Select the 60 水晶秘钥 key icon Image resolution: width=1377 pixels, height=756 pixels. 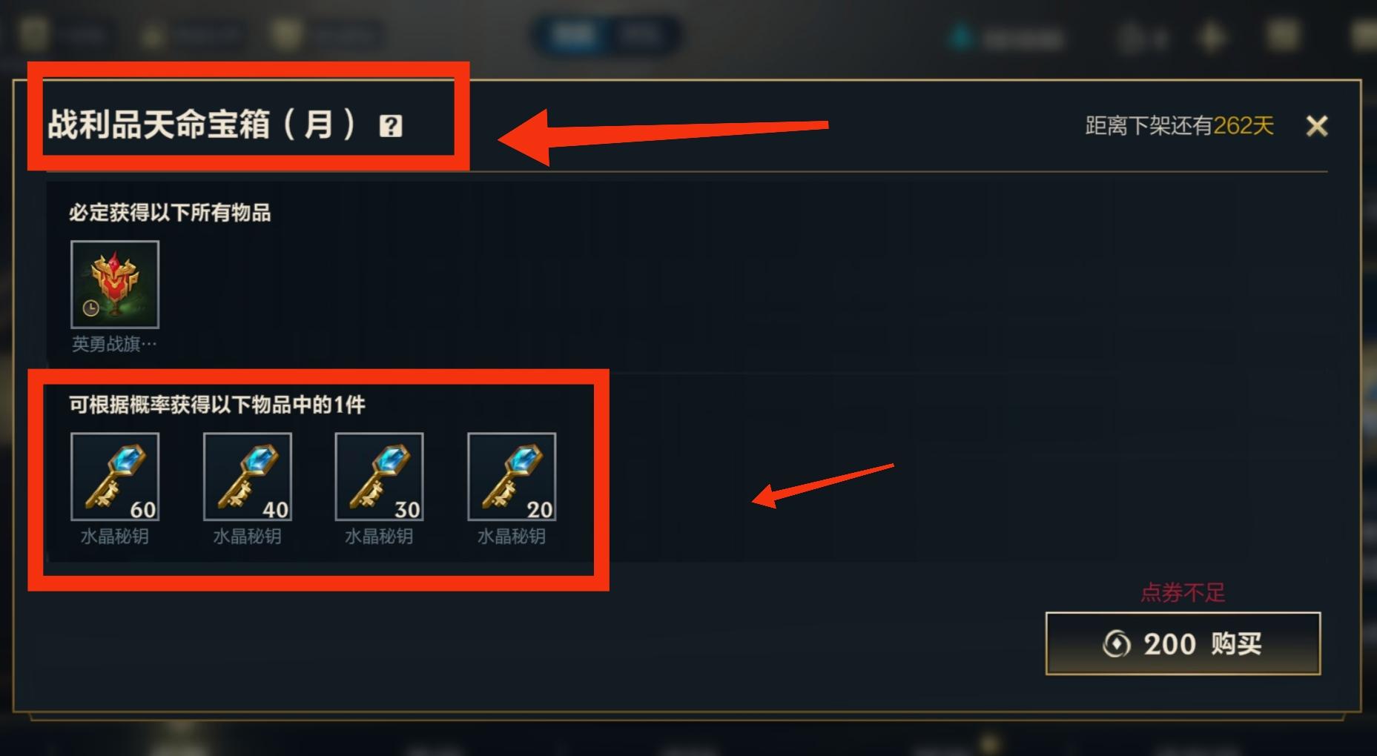(x=115, y=477)
